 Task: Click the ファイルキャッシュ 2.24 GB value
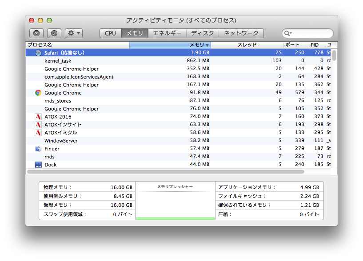click(x=310, y=196)
